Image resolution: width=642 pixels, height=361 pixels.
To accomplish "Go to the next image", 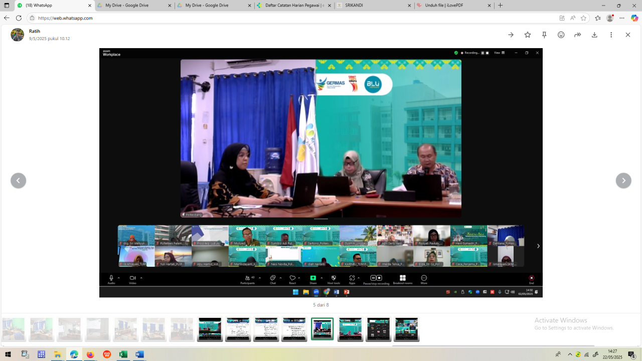I will coord(623,180).
